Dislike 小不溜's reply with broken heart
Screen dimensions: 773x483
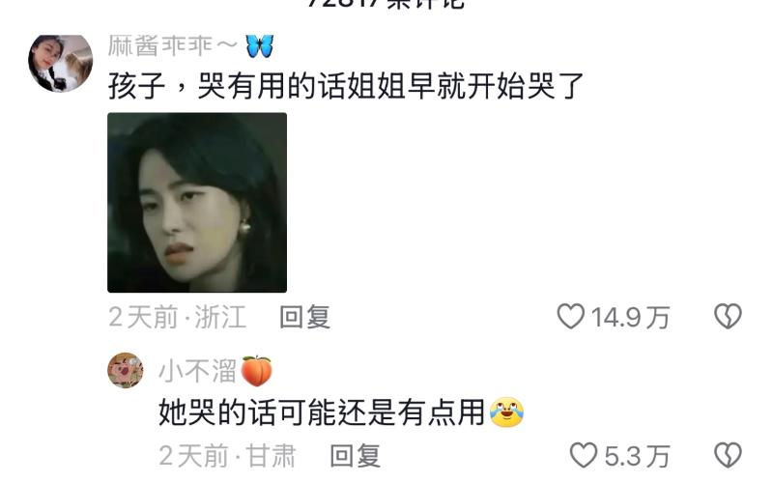coord(728,455)
